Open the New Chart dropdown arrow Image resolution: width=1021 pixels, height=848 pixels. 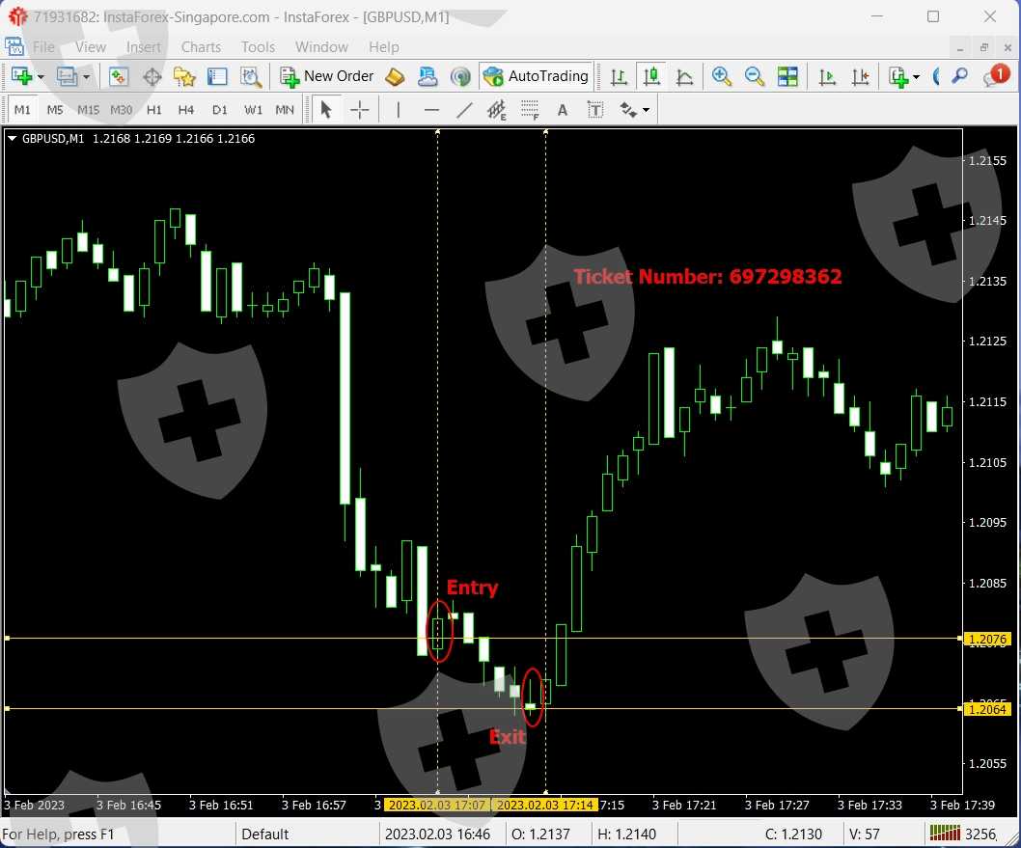click(x=41, y=77)
